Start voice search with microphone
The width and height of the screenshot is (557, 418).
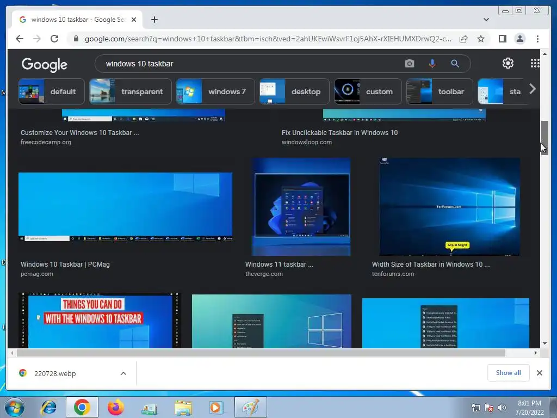[x=432, y=64]
